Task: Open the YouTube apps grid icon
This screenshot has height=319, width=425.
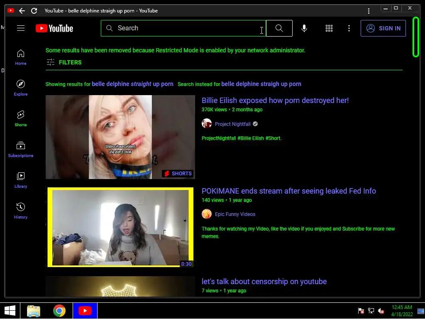Action: pyautogui.click(x=329, y=28)
